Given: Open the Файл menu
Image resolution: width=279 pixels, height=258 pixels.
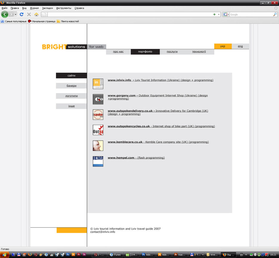Looking at the screenshot, I should tap(4, 8).
